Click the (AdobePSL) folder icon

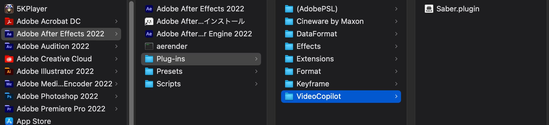click(x=289, y=9)
